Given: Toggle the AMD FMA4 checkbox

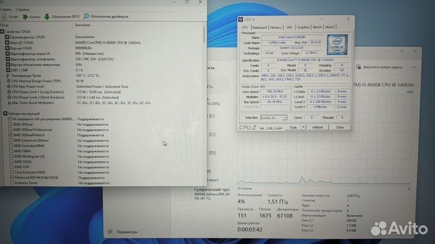Looking at the screenshot, I should point(11,151).
